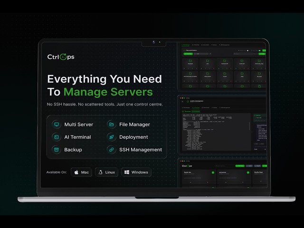304x228 pixels.
Task: Focus search field in the server list window
Action: [x=225, y=166]
